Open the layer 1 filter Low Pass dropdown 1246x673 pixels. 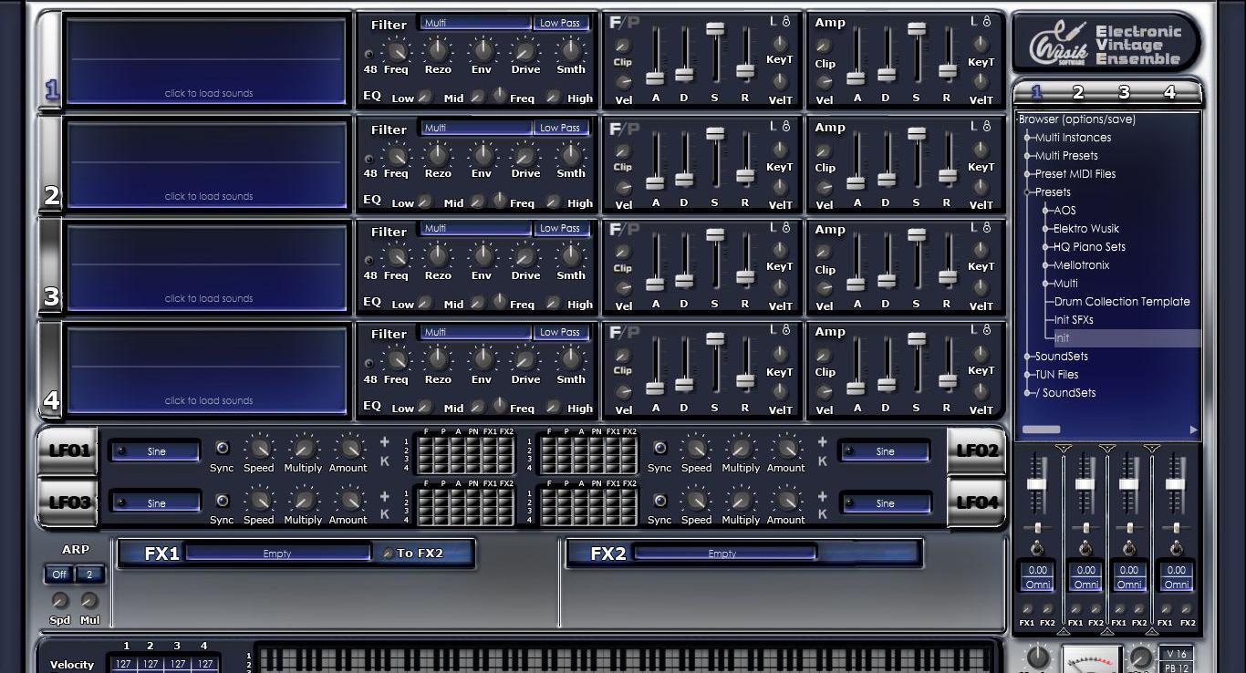[559, 23]
